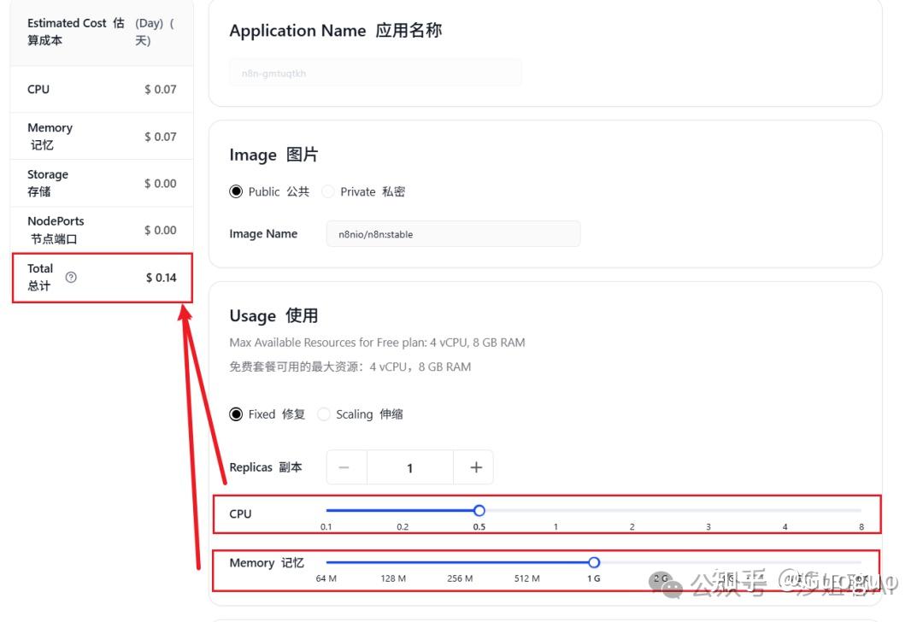Choose the Fixed usage option

coord(236,414)
